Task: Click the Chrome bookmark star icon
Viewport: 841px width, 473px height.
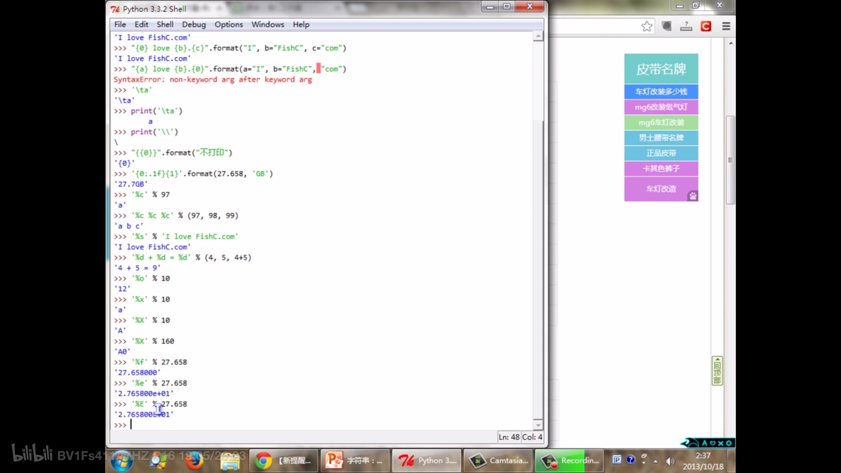Action: [x=646, y=26]
